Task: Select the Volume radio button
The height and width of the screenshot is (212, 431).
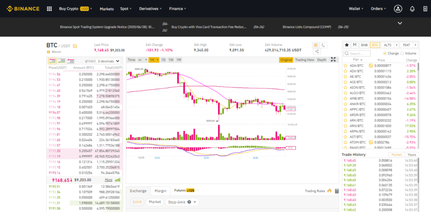Action: (x=402, y=53)
